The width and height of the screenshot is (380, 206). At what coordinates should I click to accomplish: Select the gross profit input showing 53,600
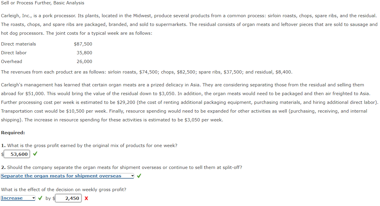(x=17, y=154)
